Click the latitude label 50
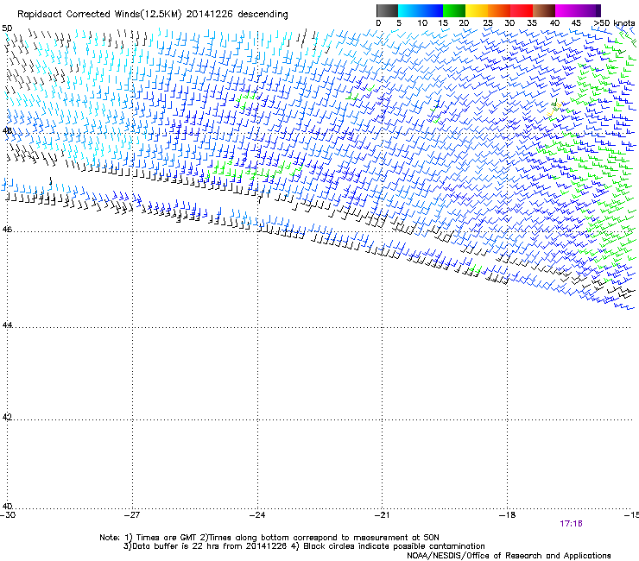 click(7, 28)
